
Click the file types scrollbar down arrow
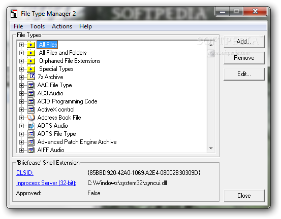(x=211, y=149)
